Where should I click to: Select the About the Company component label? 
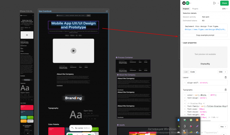[127, 75]
